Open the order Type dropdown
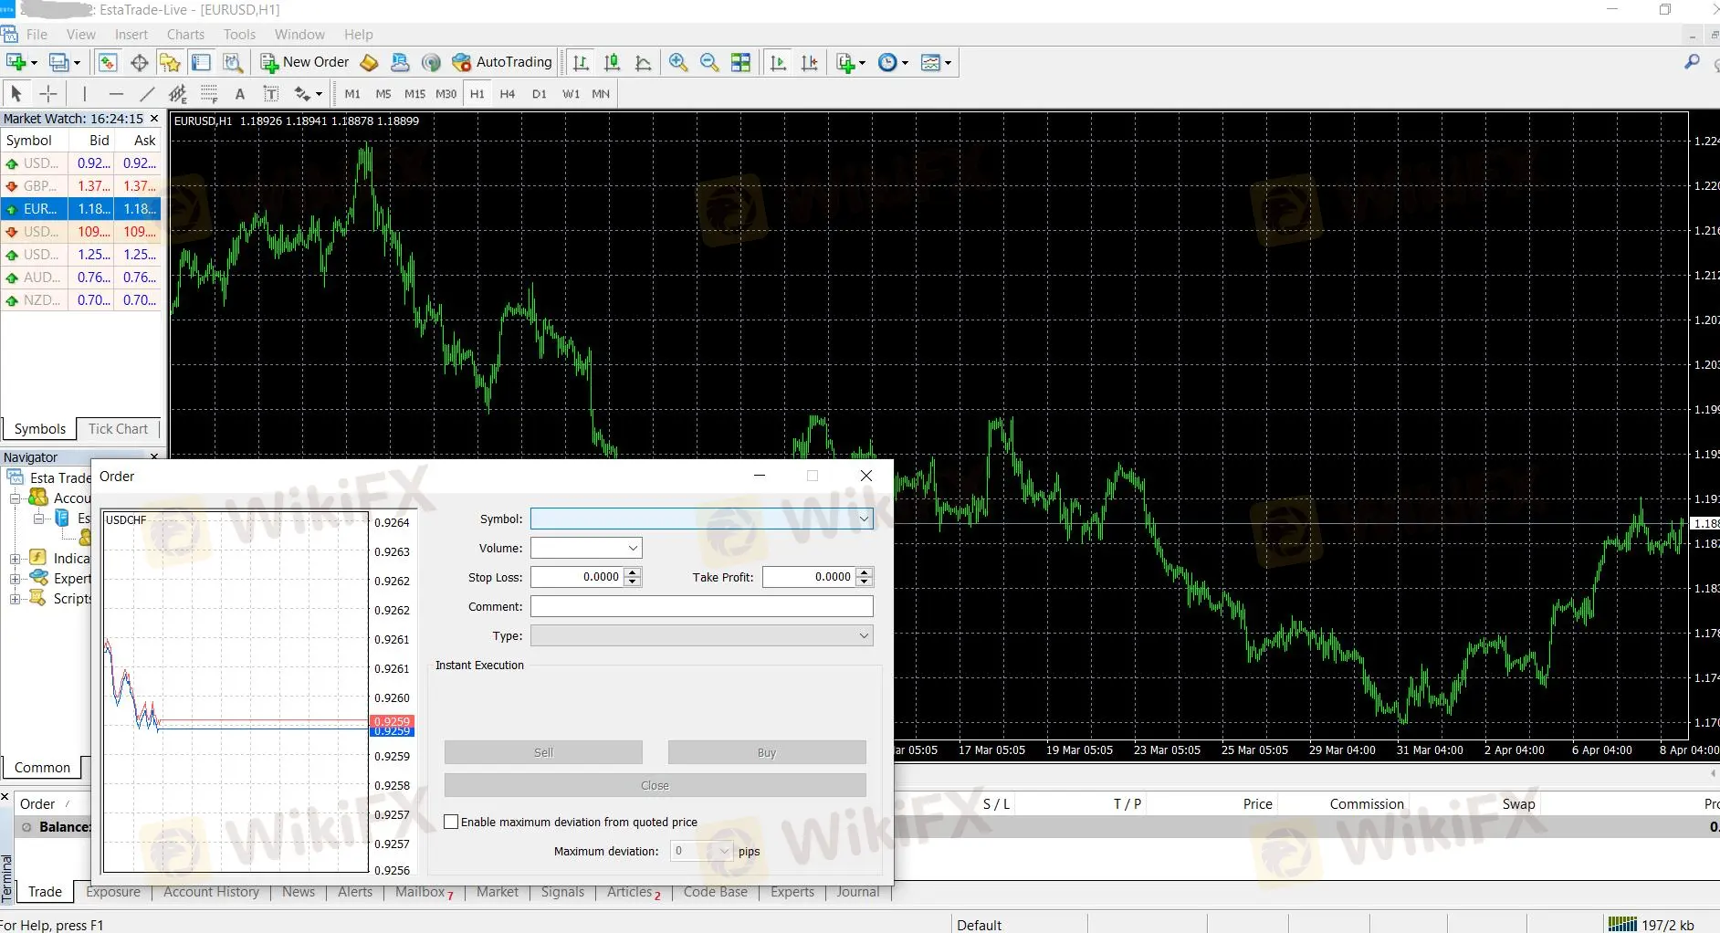Viewport: 1720px width, 933px height. point(862,635)
